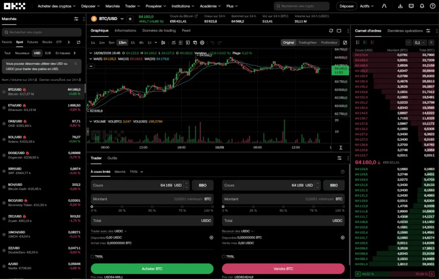Open the chart indicators icon
The height and width of the screenshot is (279, 439).
pyautogui.click(x=174, y=42)
